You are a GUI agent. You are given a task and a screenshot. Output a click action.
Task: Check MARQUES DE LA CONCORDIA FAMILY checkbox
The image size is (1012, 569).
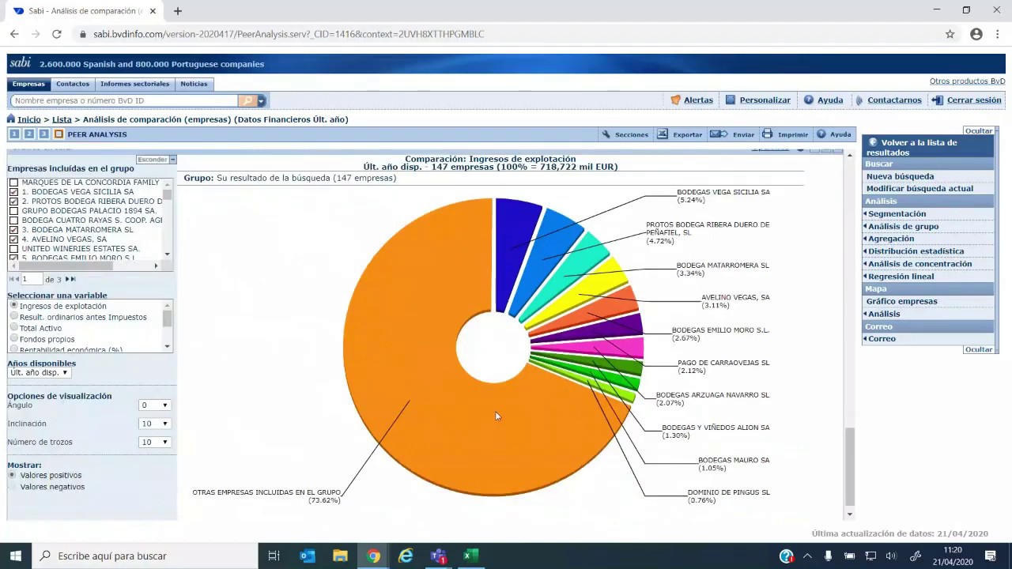pos(13,183)
